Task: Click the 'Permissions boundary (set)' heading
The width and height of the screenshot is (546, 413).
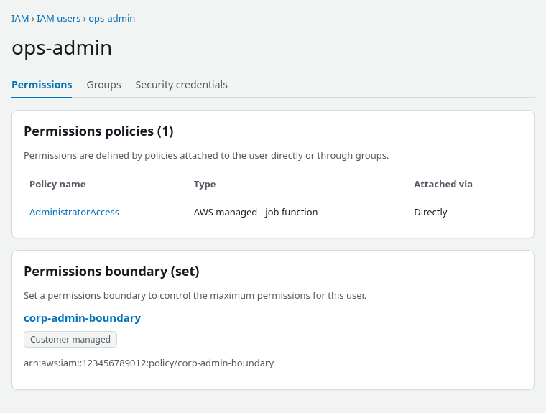Action: click(111, 272)
